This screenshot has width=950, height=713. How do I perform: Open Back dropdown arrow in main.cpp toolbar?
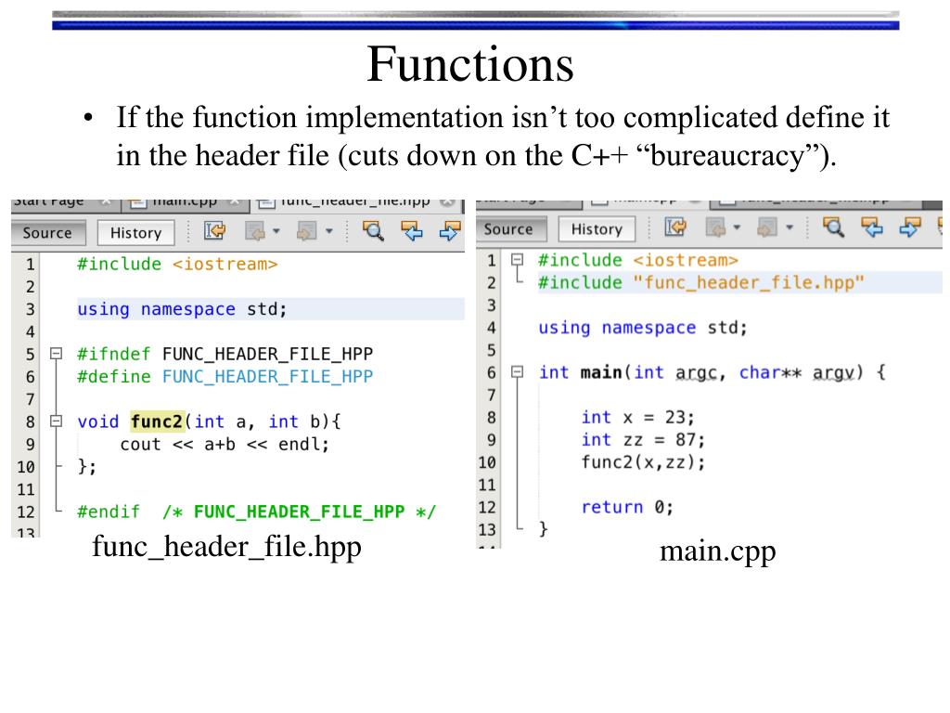click(738, 227)
